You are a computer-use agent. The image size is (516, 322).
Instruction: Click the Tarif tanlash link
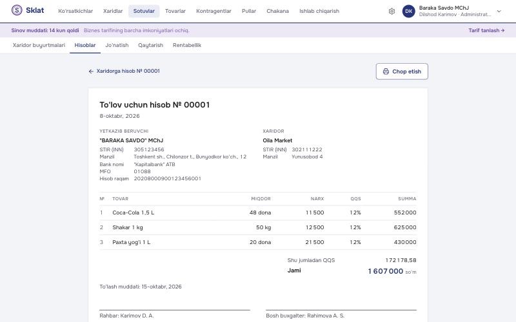click(486, 30)
